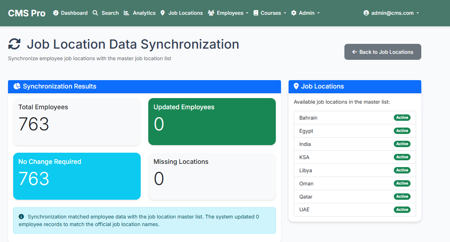This screenshot has height=242, width=450.
Task: Click the Active badge for Qatar
Action: tap(402, 197)
